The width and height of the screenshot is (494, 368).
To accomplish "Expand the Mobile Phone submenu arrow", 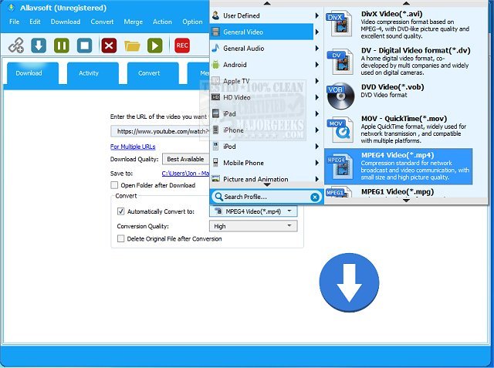I will click(x=317, y=163).
